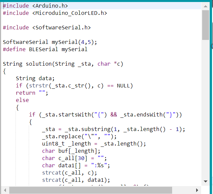Click the horizontal scrollbar left arrow
This screenshot has height=194, width=213.
pos(5,190)
